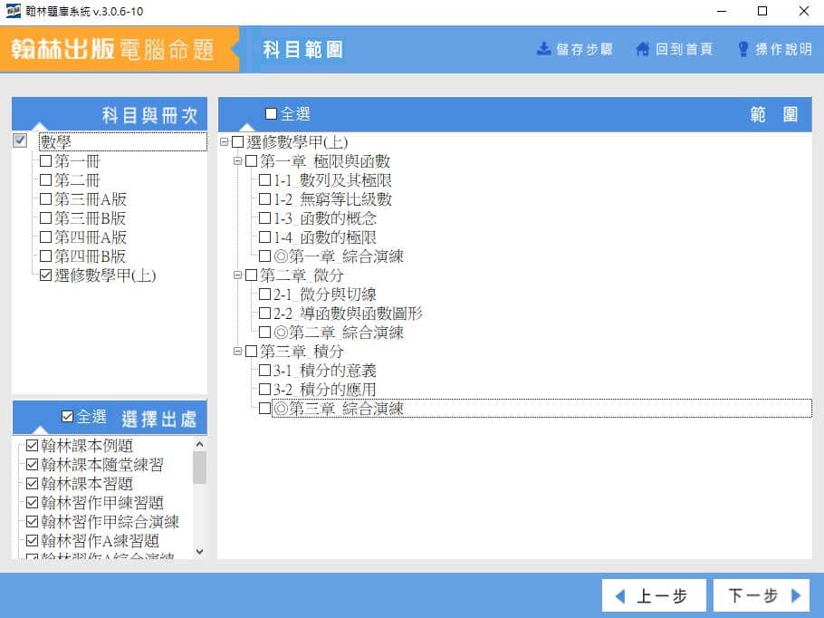Viewport: 824px width, 618px height.
Task: Maximize the 翰林題庫系統 window
Action: [x=762, y=11]
